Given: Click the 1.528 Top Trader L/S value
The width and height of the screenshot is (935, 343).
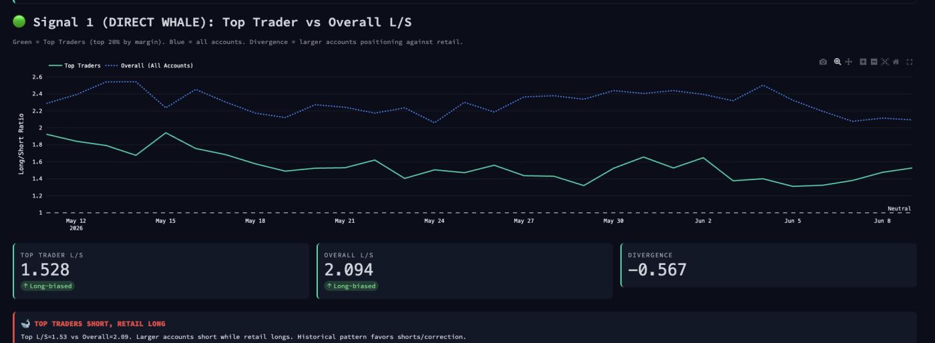Looking at the screenshot, I should coord(45,270).
